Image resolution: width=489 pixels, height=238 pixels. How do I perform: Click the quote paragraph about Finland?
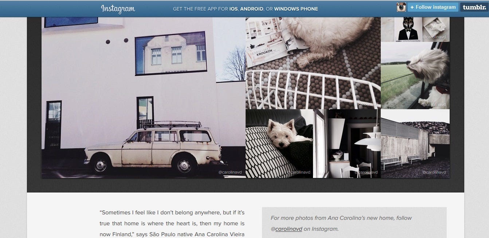[172, 223]
